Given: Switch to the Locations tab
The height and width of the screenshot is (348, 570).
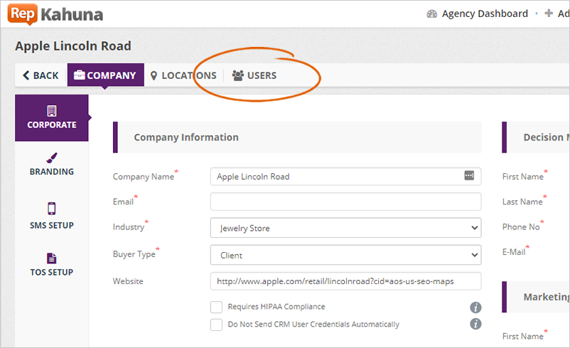Looking at the screenshot, I should coord(183,75).
